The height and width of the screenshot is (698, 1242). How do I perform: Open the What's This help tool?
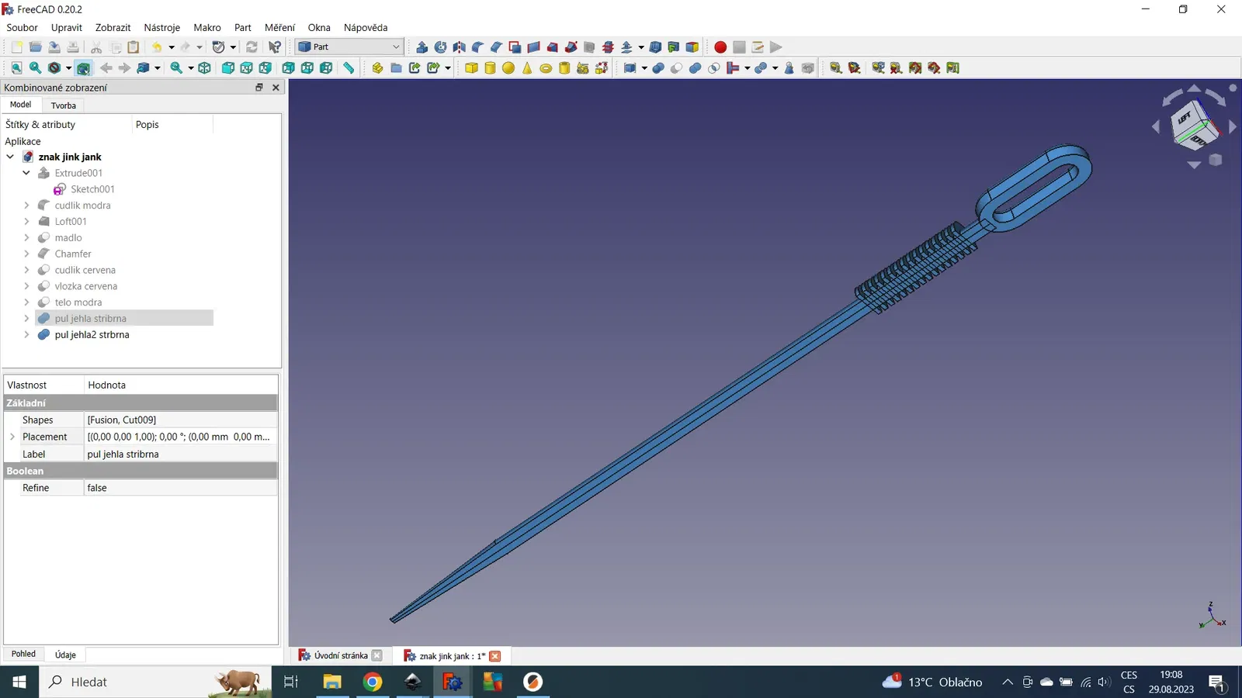tap(275, 47)
